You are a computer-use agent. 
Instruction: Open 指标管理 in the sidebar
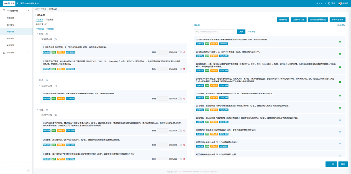[x=11, y=38]
